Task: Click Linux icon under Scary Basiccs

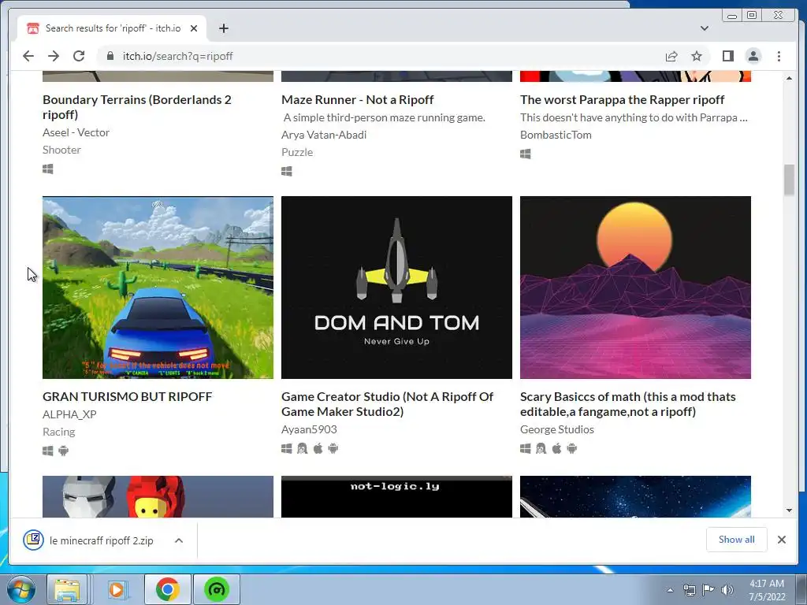Action: pyautogui.click(x=541, y=448)
